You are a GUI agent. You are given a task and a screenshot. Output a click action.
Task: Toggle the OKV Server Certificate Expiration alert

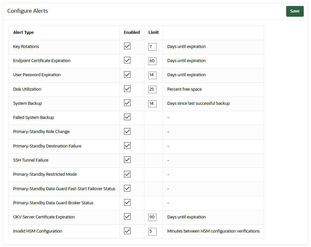[127, 217]
